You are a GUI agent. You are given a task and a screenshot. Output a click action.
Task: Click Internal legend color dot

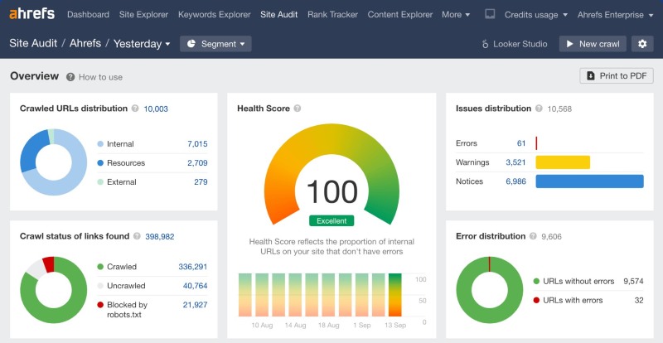[x=100, y=144]
